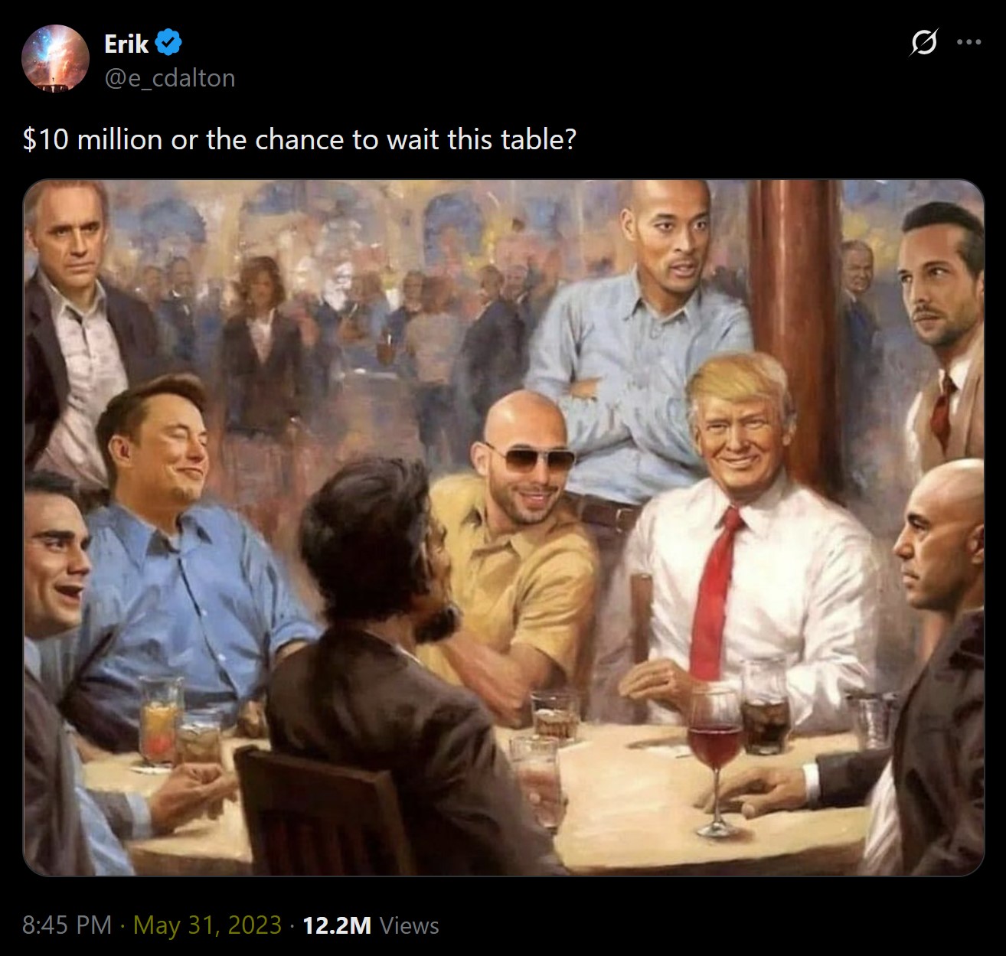Click the display name Erik
The image size is (1006, 956).
(126, 44)
